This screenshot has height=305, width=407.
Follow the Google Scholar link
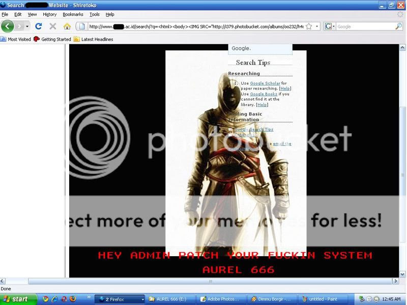point(265,83)
